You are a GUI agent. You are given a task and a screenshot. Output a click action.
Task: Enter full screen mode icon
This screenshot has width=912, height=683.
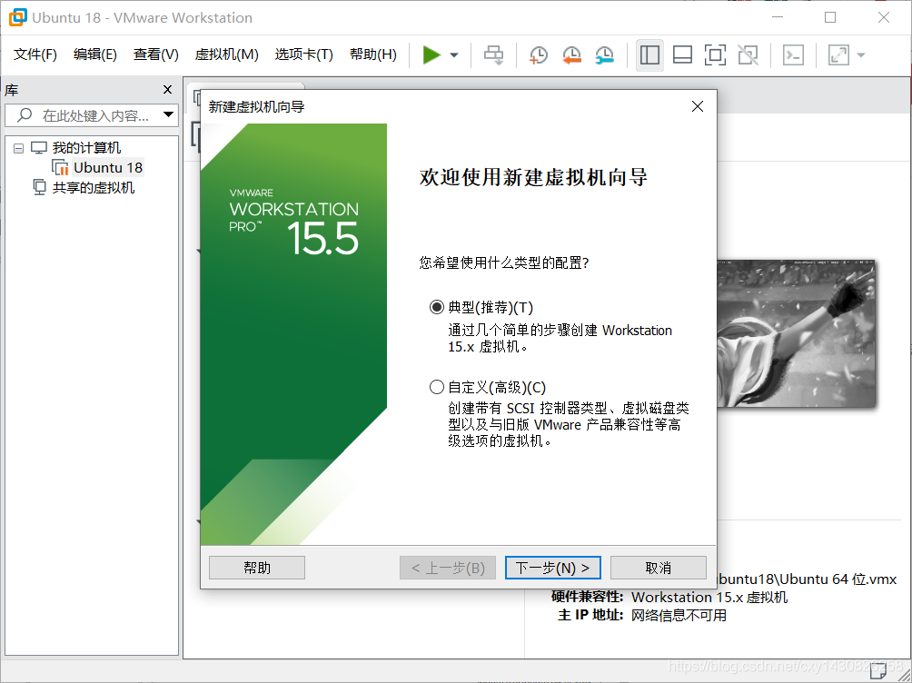tap(715, 55)
